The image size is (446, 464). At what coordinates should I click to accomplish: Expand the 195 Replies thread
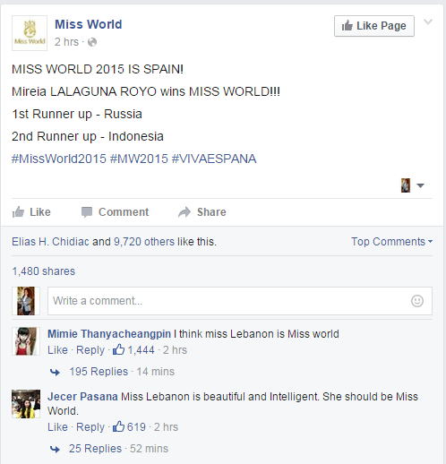[99, 372]
